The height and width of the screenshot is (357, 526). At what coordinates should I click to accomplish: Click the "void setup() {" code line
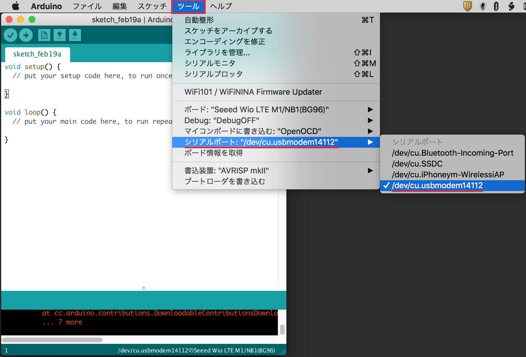[33, 67]
